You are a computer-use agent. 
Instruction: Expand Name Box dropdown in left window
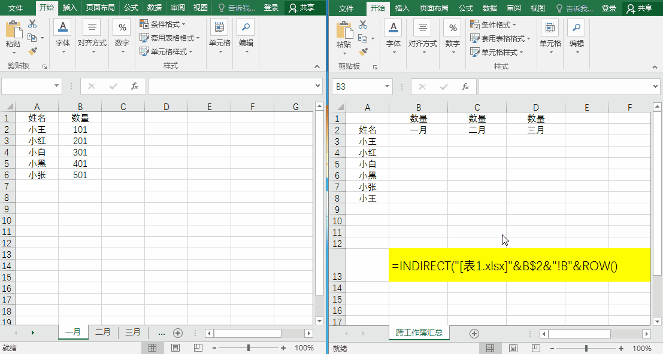(x=56, y=86)
